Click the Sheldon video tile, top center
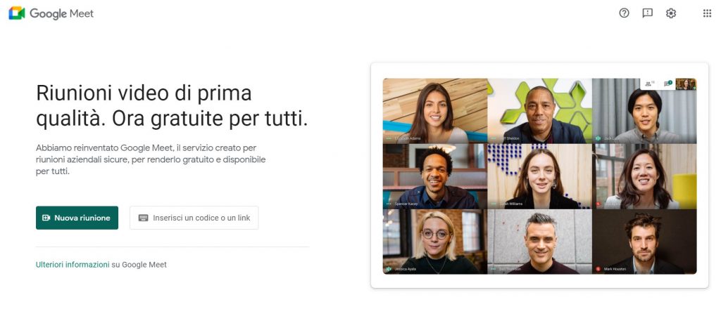 pyautogui.click(x=540, y=111)
